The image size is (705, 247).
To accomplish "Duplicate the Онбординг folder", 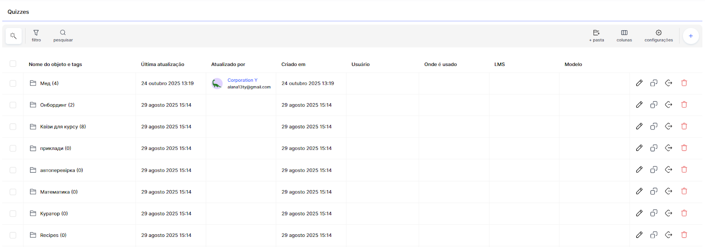I will tap(654, 105).
